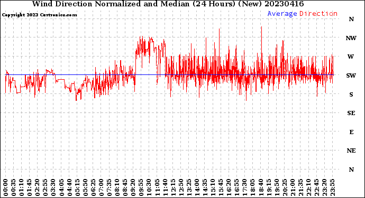Click the 20:25 time axis label
This screenshot has height=198, width=365.
coord(285,188)
